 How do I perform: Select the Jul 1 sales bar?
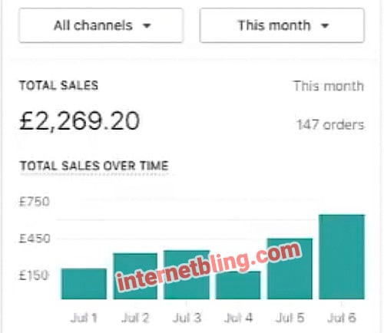pos(84,284)
